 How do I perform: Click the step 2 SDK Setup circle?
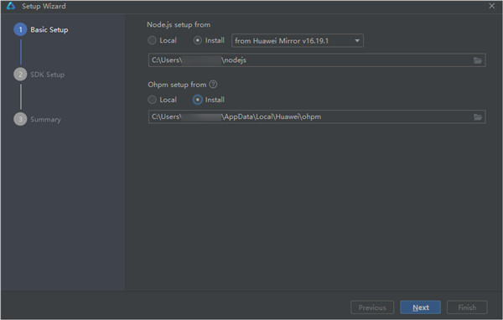(x=20, y=75)
